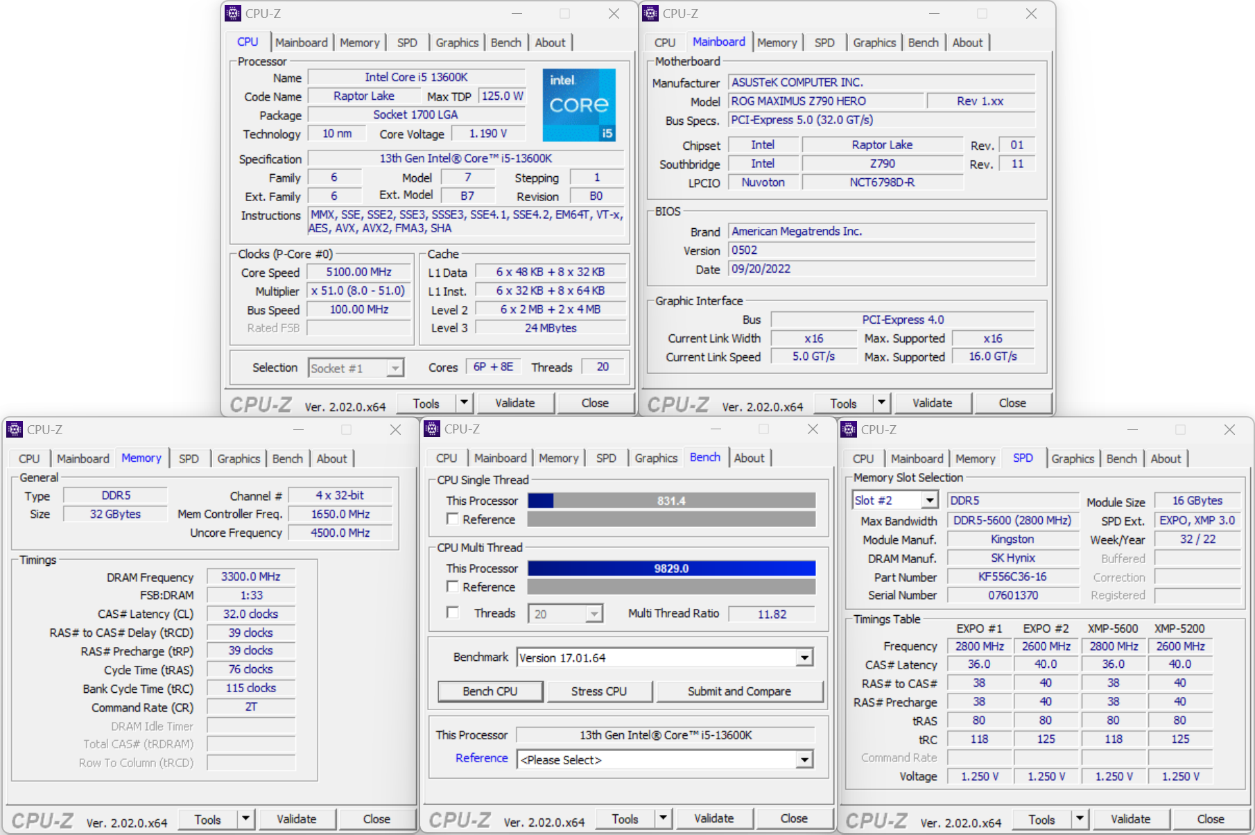
Task: Click the PCI-Express 4.0 bus field
Action: [903, 320]
